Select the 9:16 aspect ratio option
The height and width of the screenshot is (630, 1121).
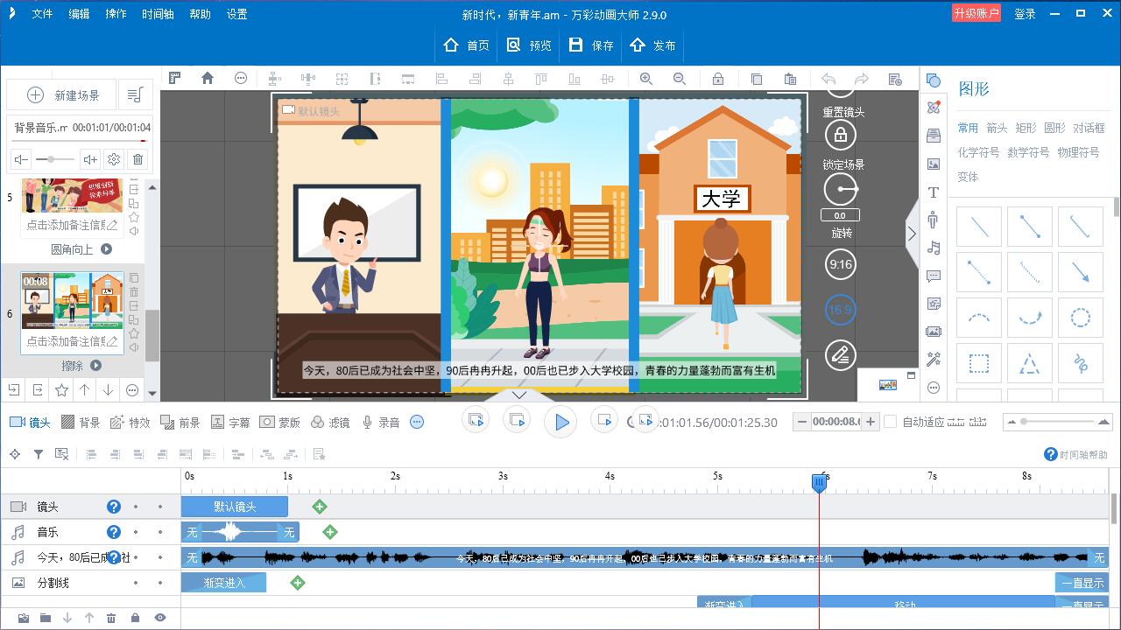[x=841, y=264]
